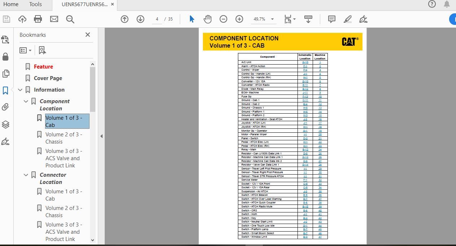Screen dimensions: 456x246
Task: Click the find bookmark icon
Action: (x=42, y=50)
